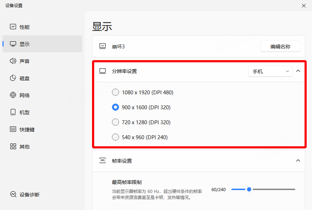Click the 其他 grid icon
The height and width of the screenshot is (210, 312).
13,146
